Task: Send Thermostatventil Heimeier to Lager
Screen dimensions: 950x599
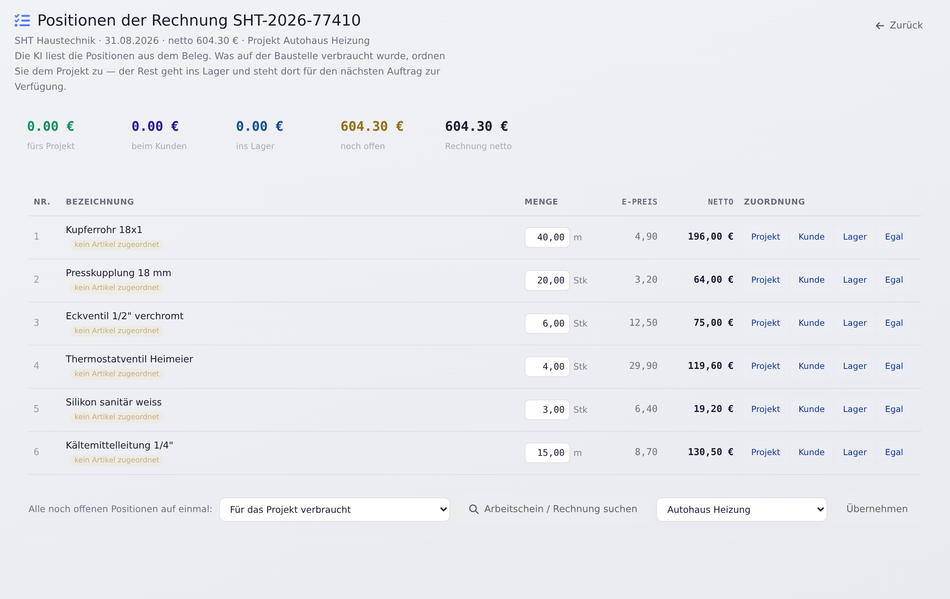Action: [855, 366]
